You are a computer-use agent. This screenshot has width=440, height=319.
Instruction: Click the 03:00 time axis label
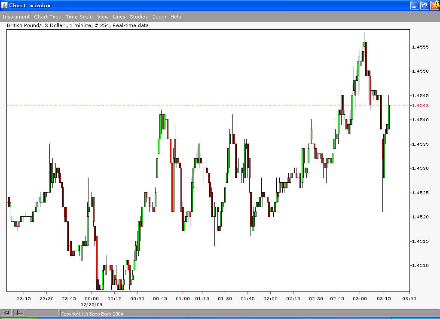(x=360, y=298)
